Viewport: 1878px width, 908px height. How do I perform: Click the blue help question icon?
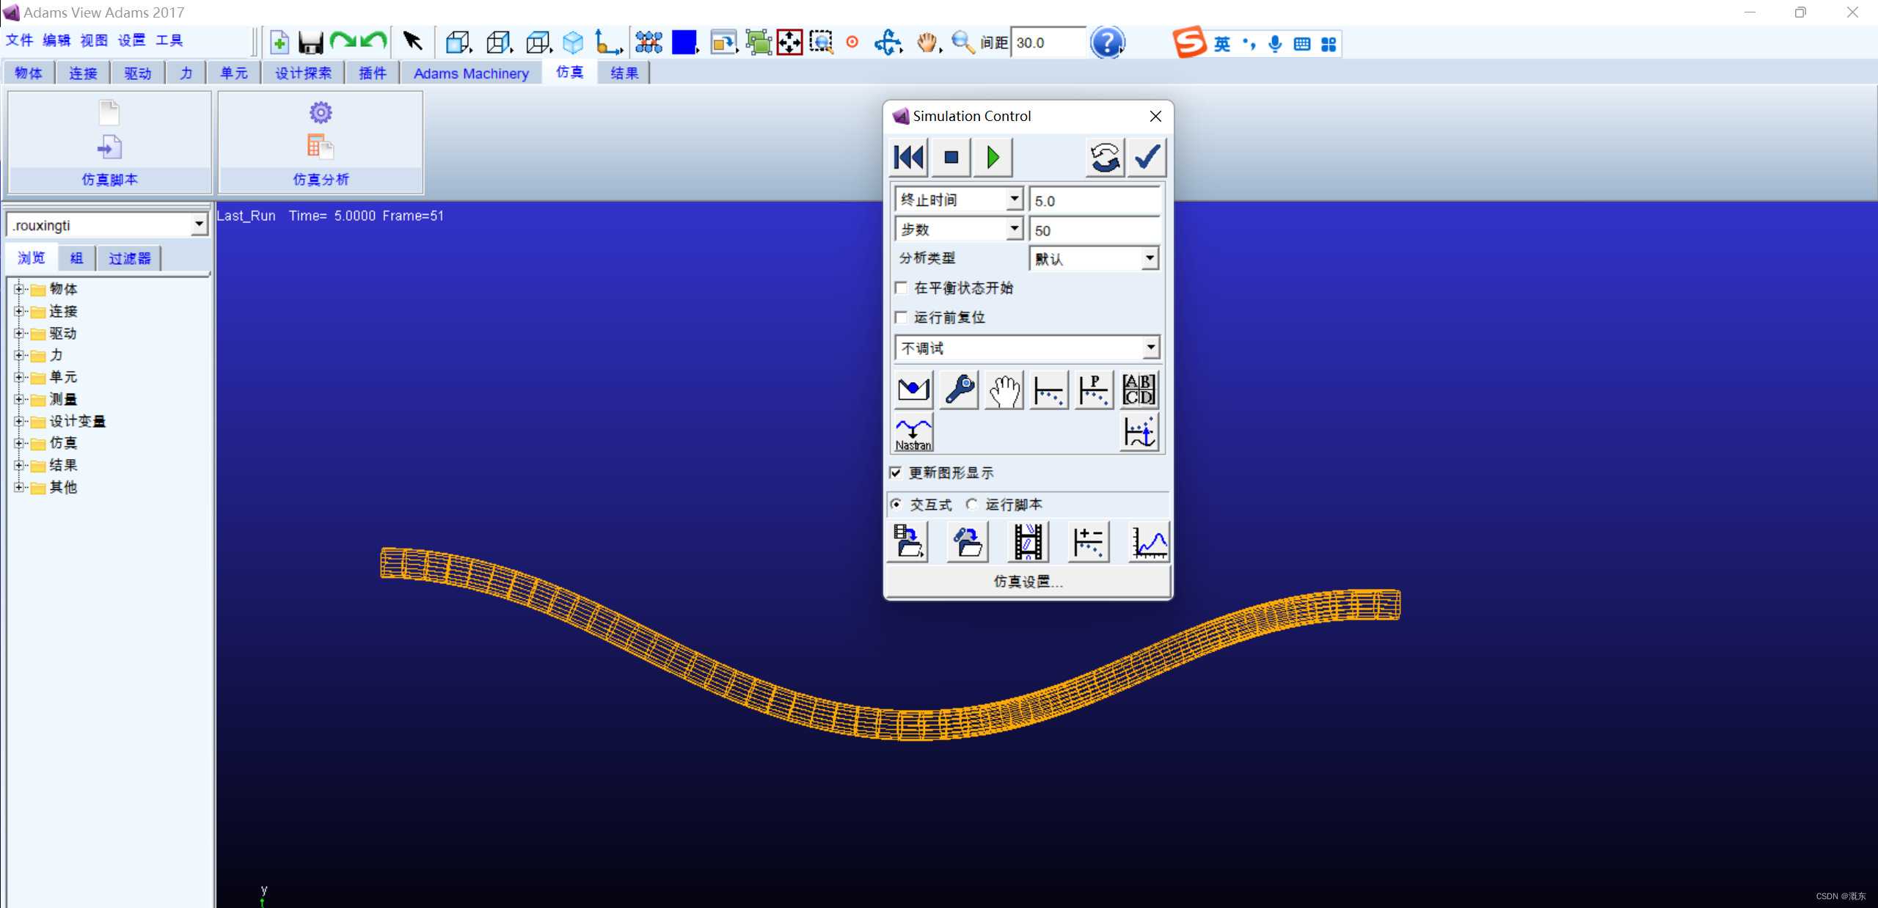click(1106, 43)
